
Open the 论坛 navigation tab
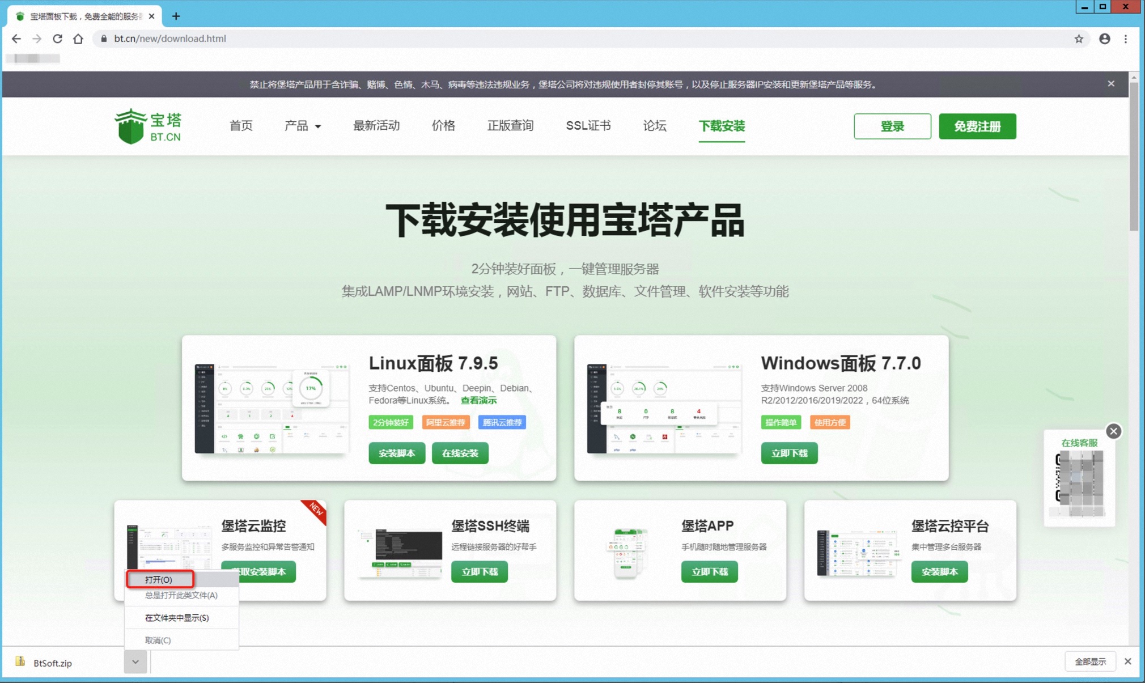click(x=654, y=126)
